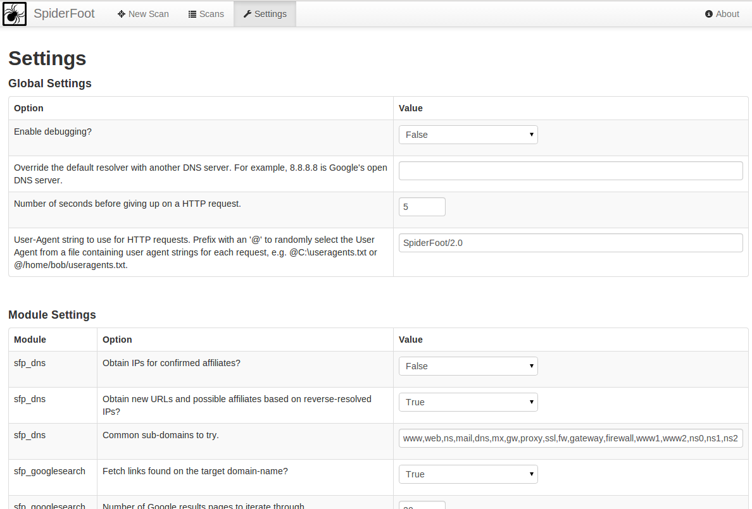Expand the Obtain IPs for confirmed affiliates dropdown
Viewport: 752px width, 509px height.
[x=468, y=366]
